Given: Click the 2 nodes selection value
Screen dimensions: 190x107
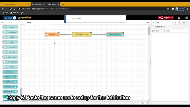Looking at the screenshot, I should (x=167, y=31).
